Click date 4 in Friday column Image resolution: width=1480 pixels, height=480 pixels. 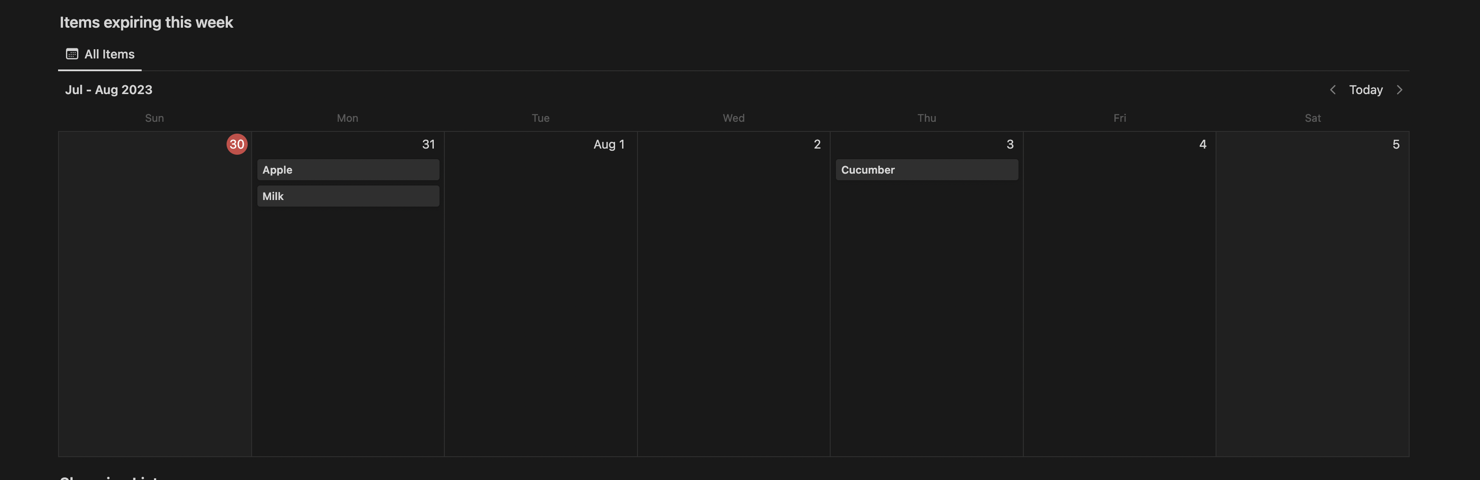tap(1202, 144)
